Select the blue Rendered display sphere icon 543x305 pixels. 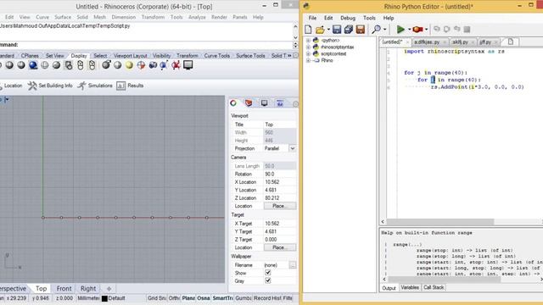click(33, 65)
